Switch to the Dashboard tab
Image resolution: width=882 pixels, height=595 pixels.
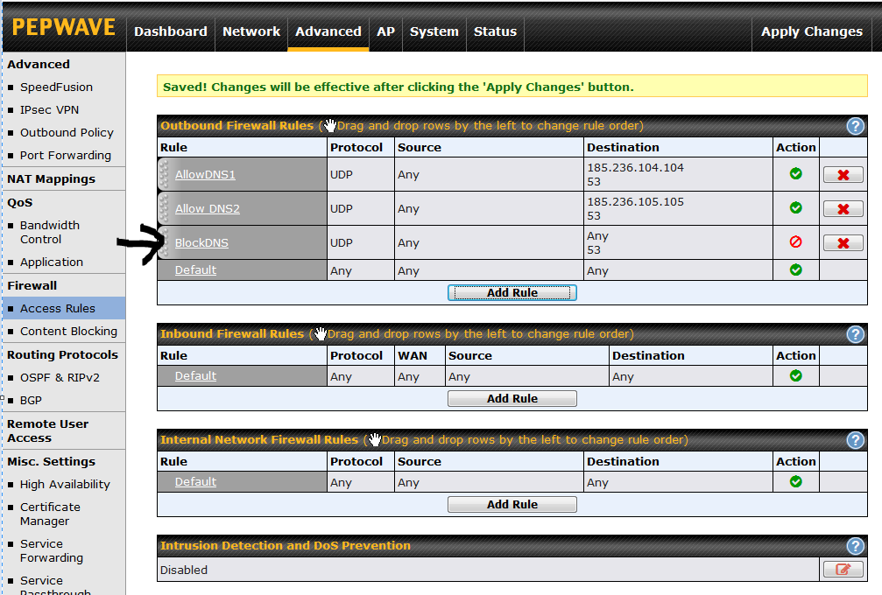click(x=170, y=31)
